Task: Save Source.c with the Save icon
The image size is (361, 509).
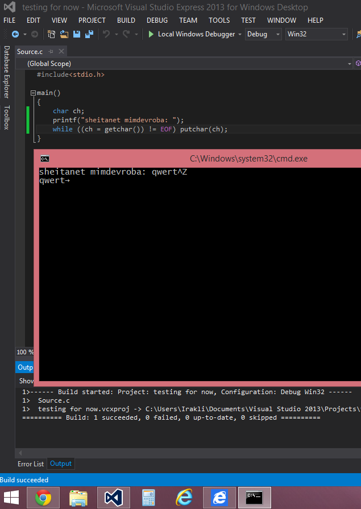Action: click(77, 34)
